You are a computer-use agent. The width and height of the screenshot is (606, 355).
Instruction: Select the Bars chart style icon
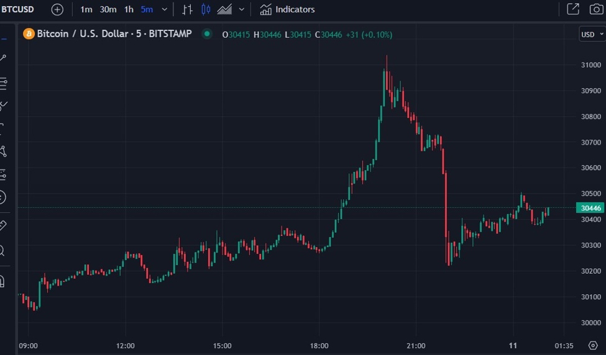[188, 9]
